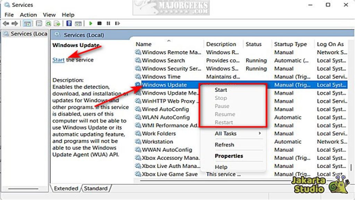Click Running status of Windows Search
The image size is (355, 200).
point(256,60)
